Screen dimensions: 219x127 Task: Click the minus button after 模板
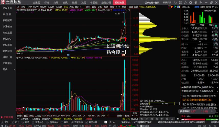[137, 116]
